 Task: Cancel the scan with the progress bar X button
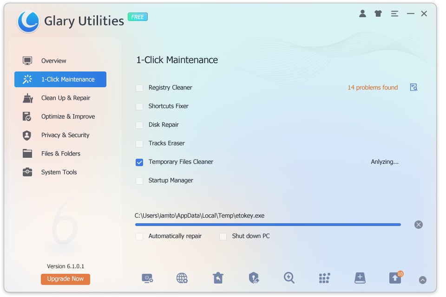418,225
